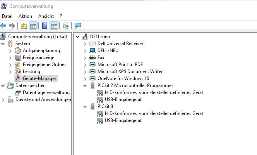Open the Aktion menu
Image resolution: width=257 pixels, height=155 pixels.
(25, 16)
